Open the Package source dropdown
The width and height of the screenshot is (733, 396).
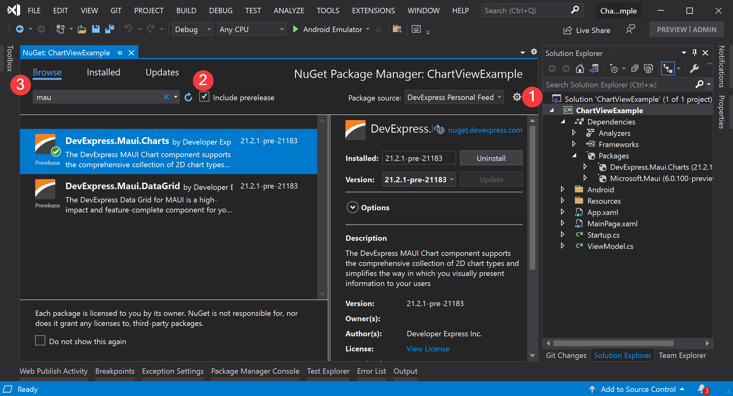(x=454, y=97)
